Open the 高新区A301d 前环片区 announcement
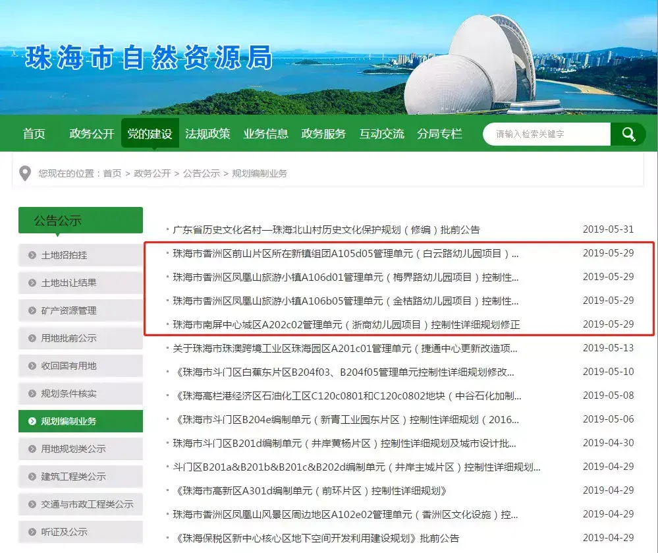Viewport: 658px width, 553px height. pyautogui.click(x=310, y=491)
